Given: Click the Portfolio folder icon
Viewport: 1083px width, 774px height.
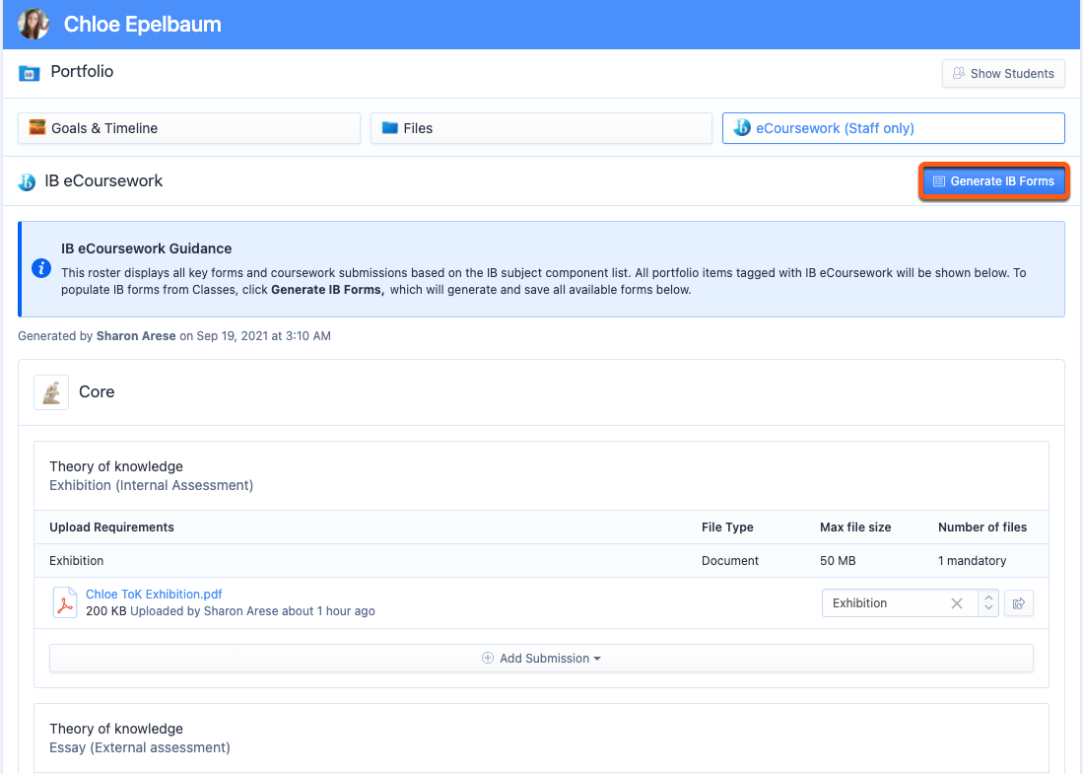Looking at the screenshot, I should (29, 73).
